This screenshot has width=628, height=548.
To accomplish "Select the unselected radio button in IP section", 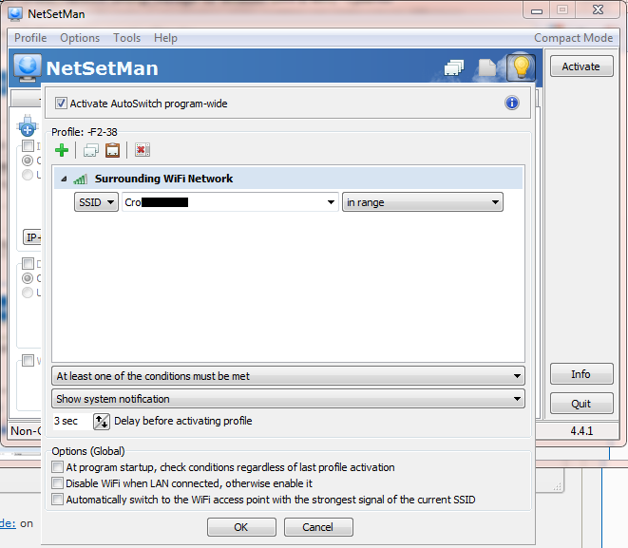I will (x=28, y=175).
